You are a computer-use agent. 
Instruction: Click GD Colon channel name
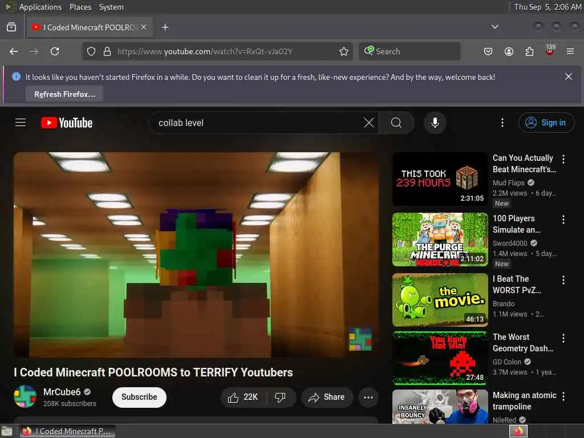tap(507, 362)
